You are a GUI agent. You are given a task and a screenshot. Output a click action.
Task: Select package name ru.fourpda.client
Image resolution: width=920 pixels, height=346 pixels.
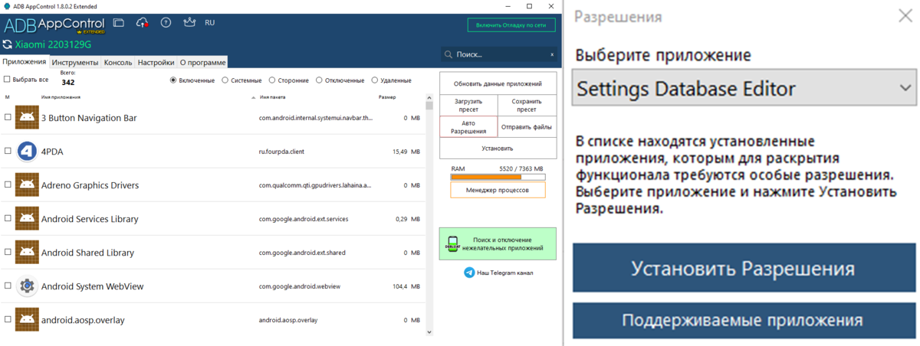tap(281, 152)
